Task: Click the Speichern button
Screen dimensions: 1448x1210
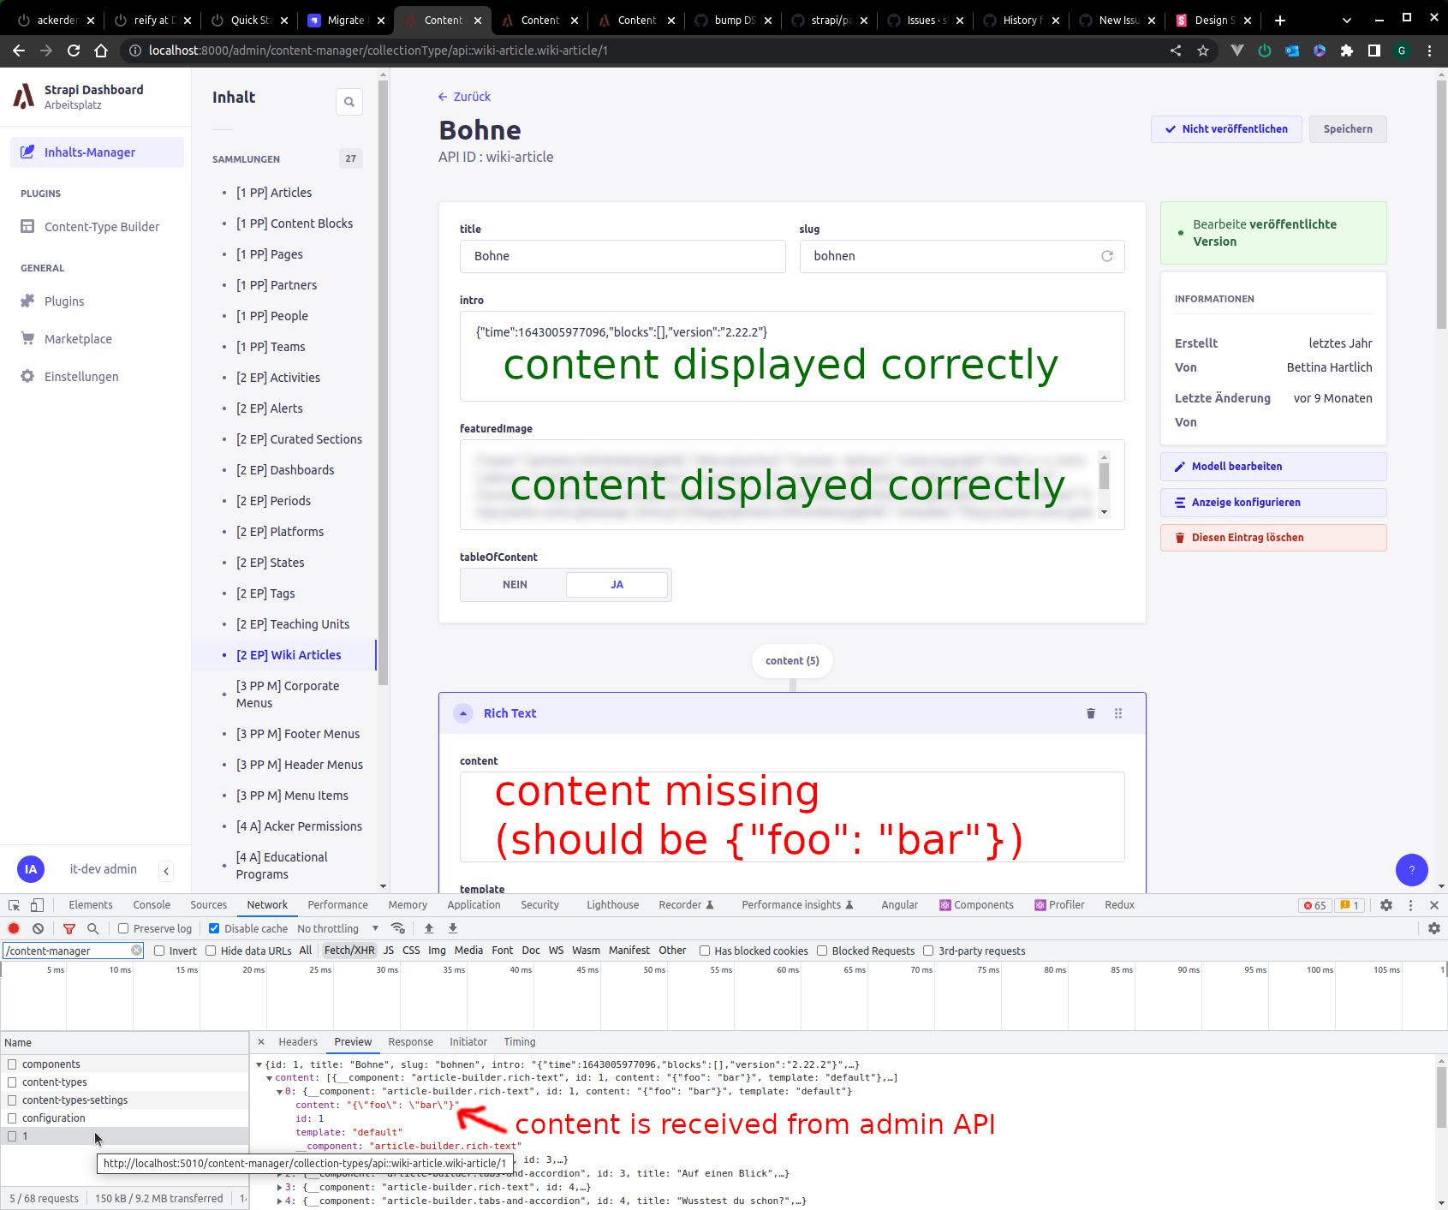Action: pyautogui.click(x=1347, y=129)
